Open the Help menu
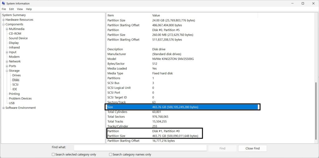The height and width of the screenshot is (158, 319). pyautogui.click(x=29, y=9)
